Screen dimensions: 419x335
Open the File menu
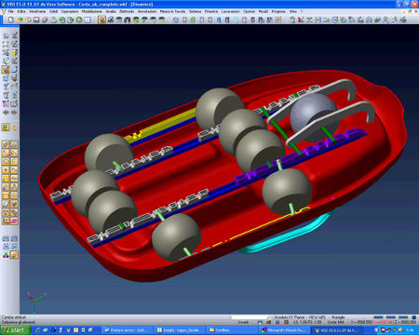tap(11, 11)
